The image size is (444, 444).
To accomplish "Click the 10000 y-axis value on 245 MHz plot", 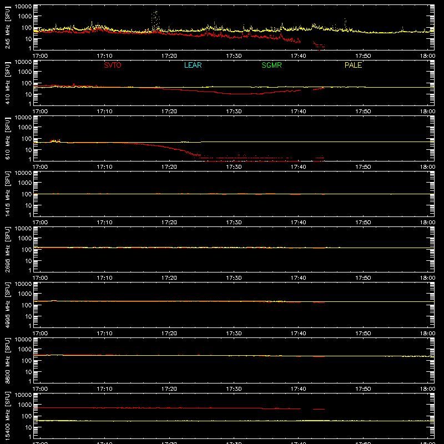I will pyautogui.click(x=23, y=7).
